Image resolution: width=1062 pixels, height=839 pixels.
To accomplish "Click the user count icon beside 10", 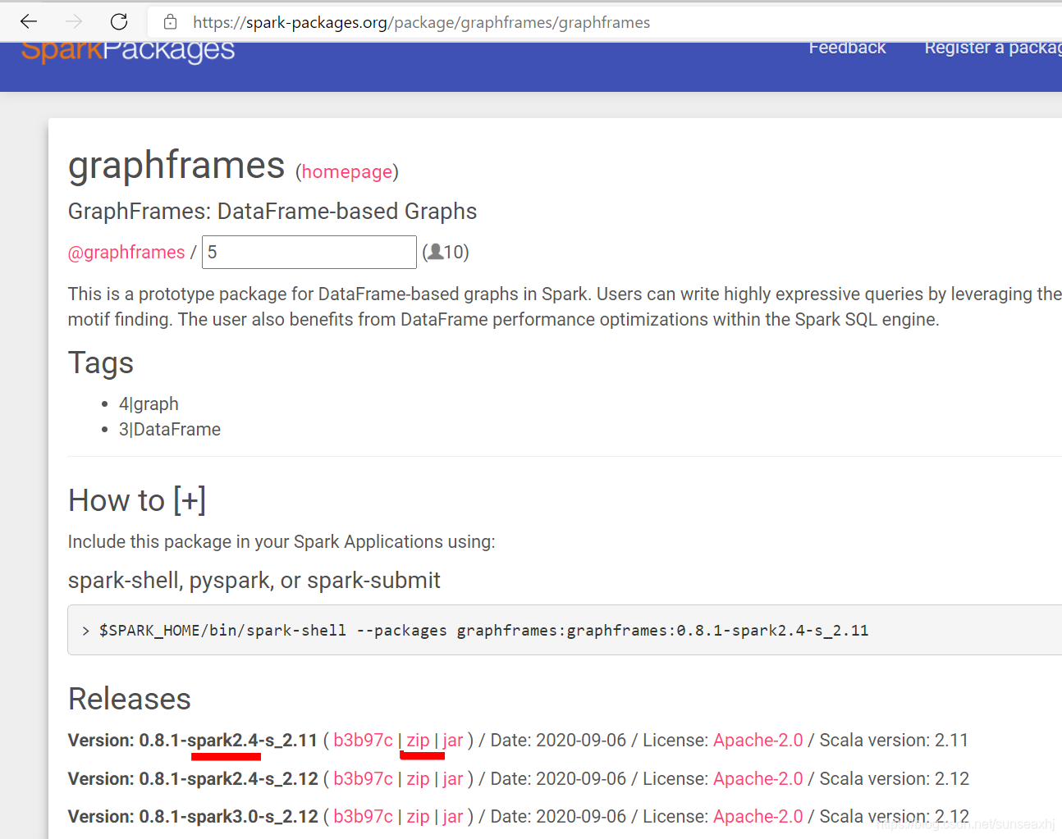I will click(x=436, y=252).
